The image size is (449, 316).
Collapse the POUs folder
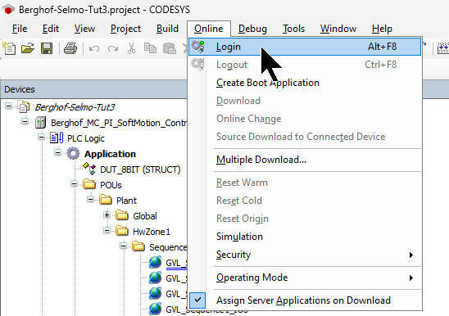click(x=74, y=183)
